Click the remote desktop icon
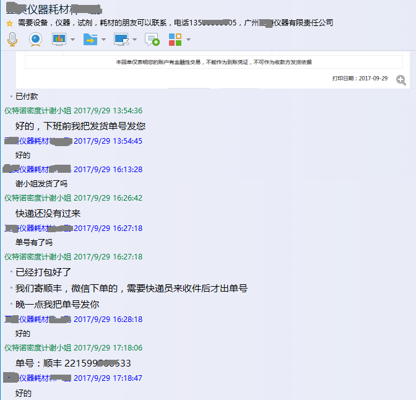Image resolution: width=416 pixels, height=400 pixels. pos(121,40)
